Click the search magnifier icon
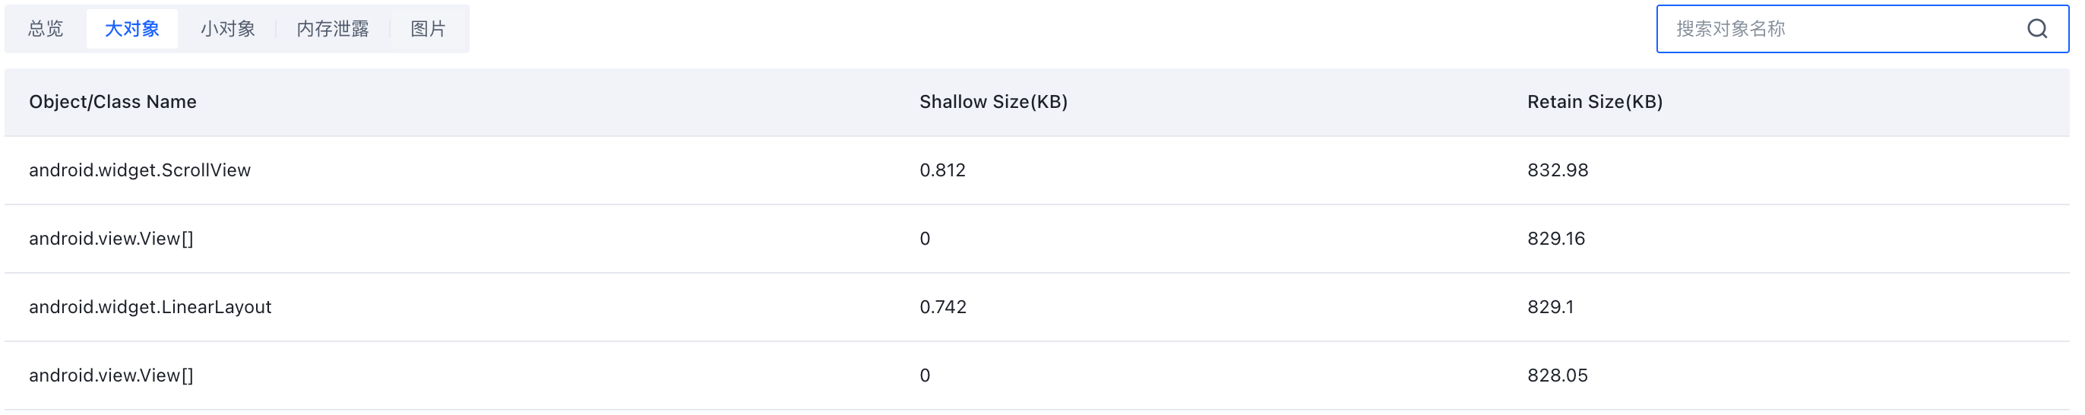Image resolution: width=2085 pixels, height=415 pixels. [2037, 29]
